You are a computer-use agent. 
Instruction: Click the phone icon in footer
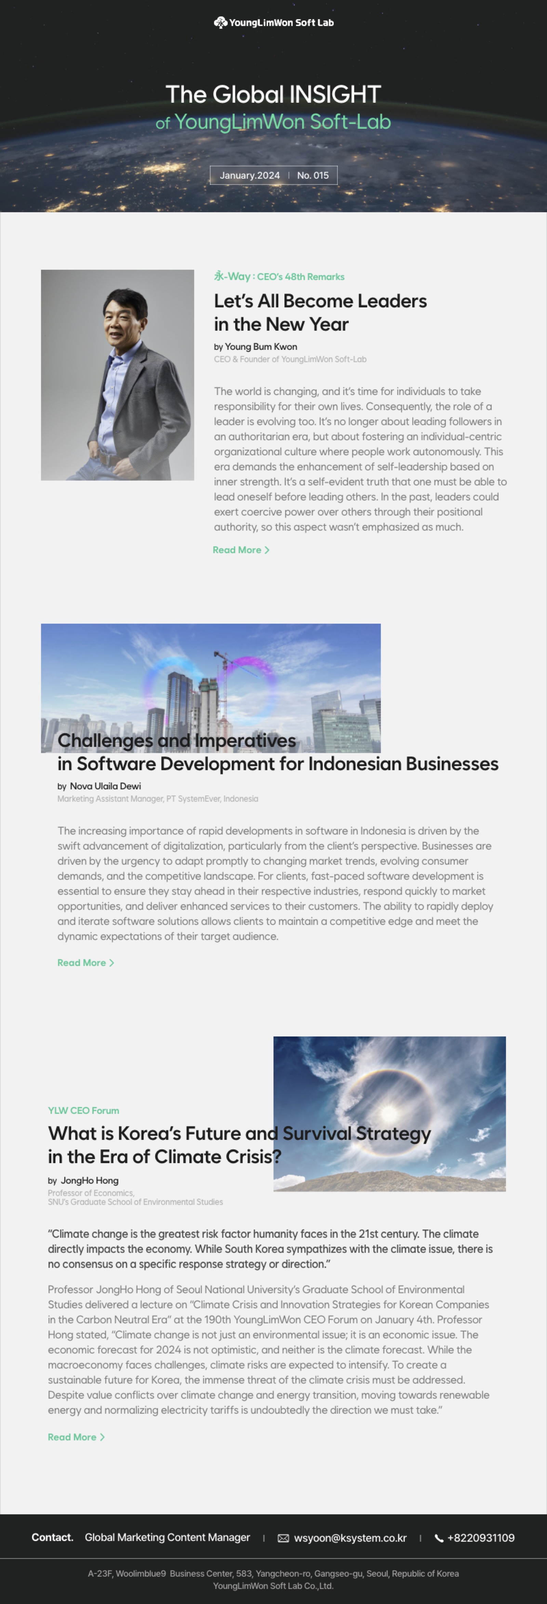coord(439,1537)
